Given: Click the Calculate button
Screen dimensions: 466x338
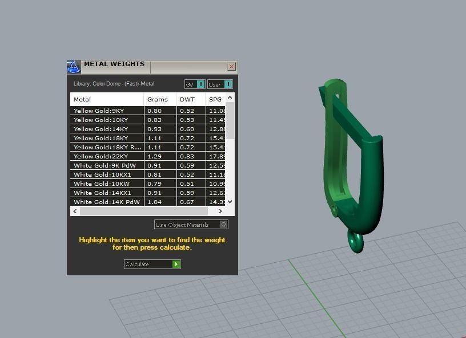Looking at the screenshot, I should pos(152,264).
